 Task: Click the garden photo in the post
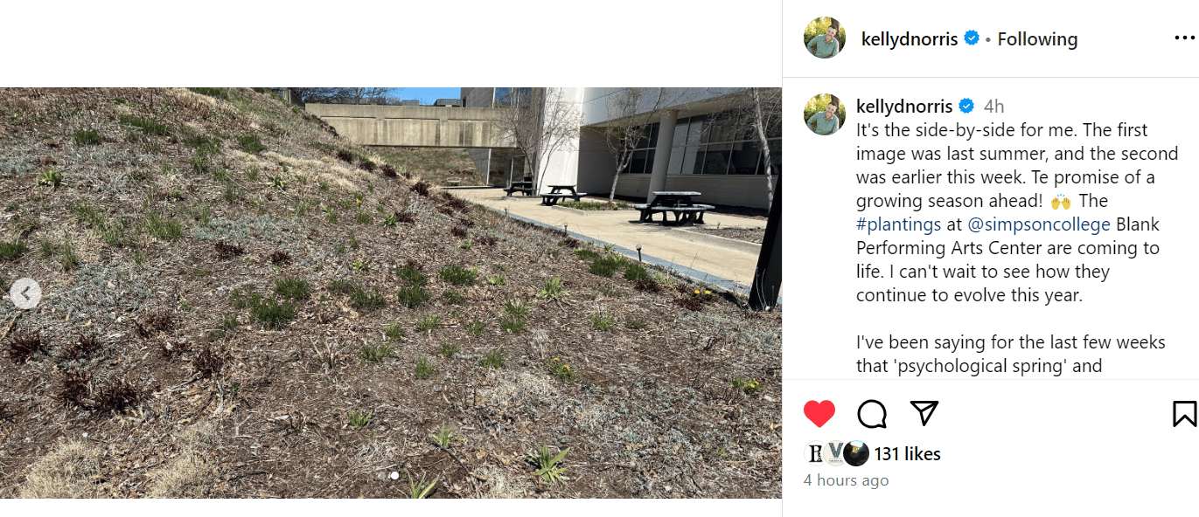(x=391, y=293)
